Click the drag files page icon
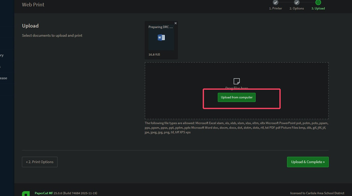Image resolution: width=352 pixels, height=196 pixels. tap(237, 81)
